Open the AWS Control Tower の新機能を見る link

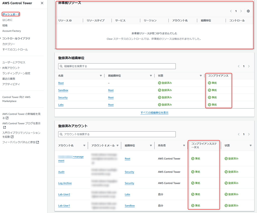coord(21,116)
